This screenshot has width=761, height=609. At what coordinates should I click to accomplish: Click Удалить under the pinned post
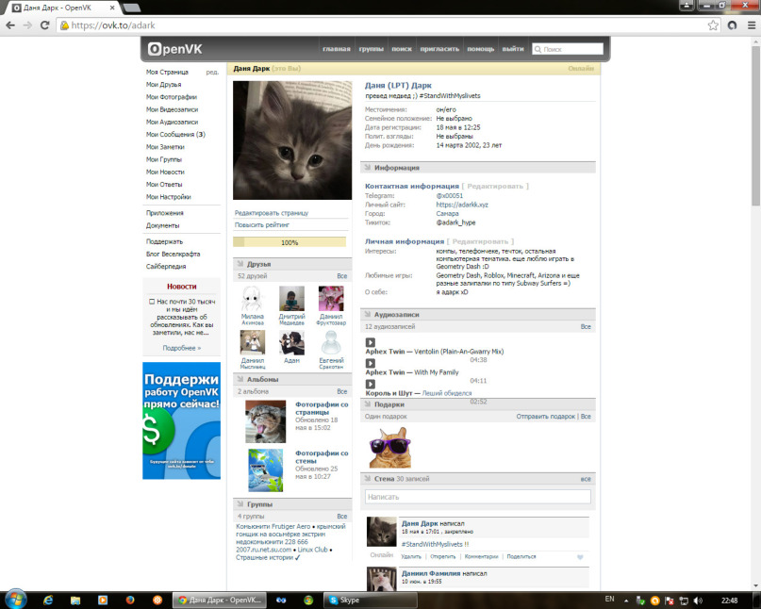411,556
